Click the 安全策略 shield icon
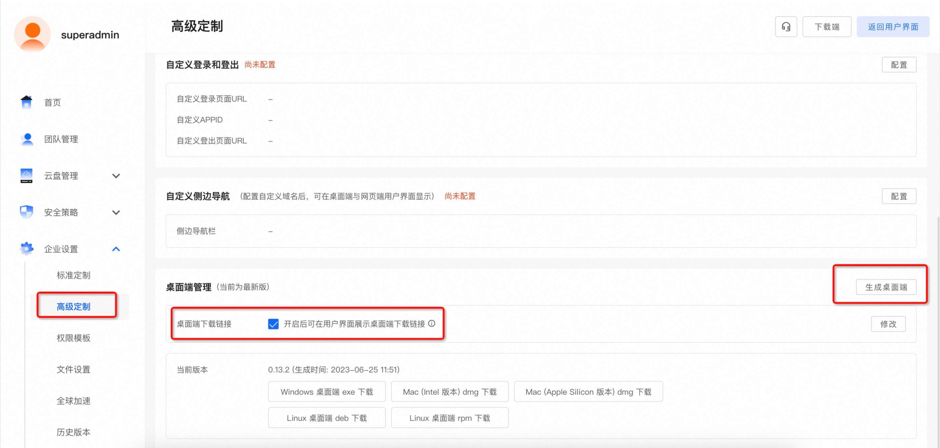 tap(26, 212)
